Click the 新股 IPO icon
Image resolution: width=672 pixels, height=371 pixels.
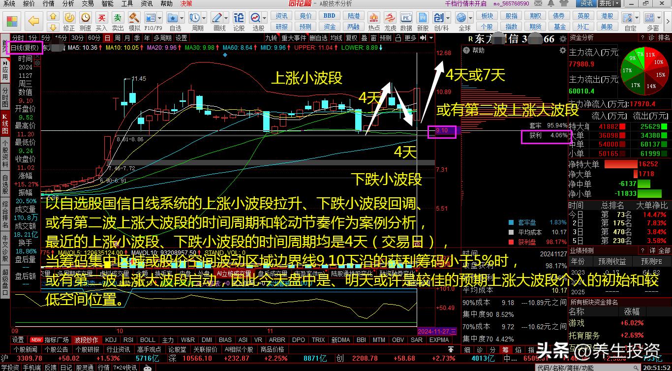pos(423,22)
